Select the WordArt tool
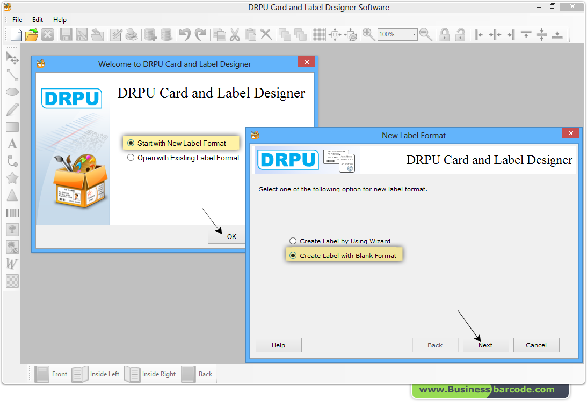The width and height of the screenshot is (587, 402). 12,263
